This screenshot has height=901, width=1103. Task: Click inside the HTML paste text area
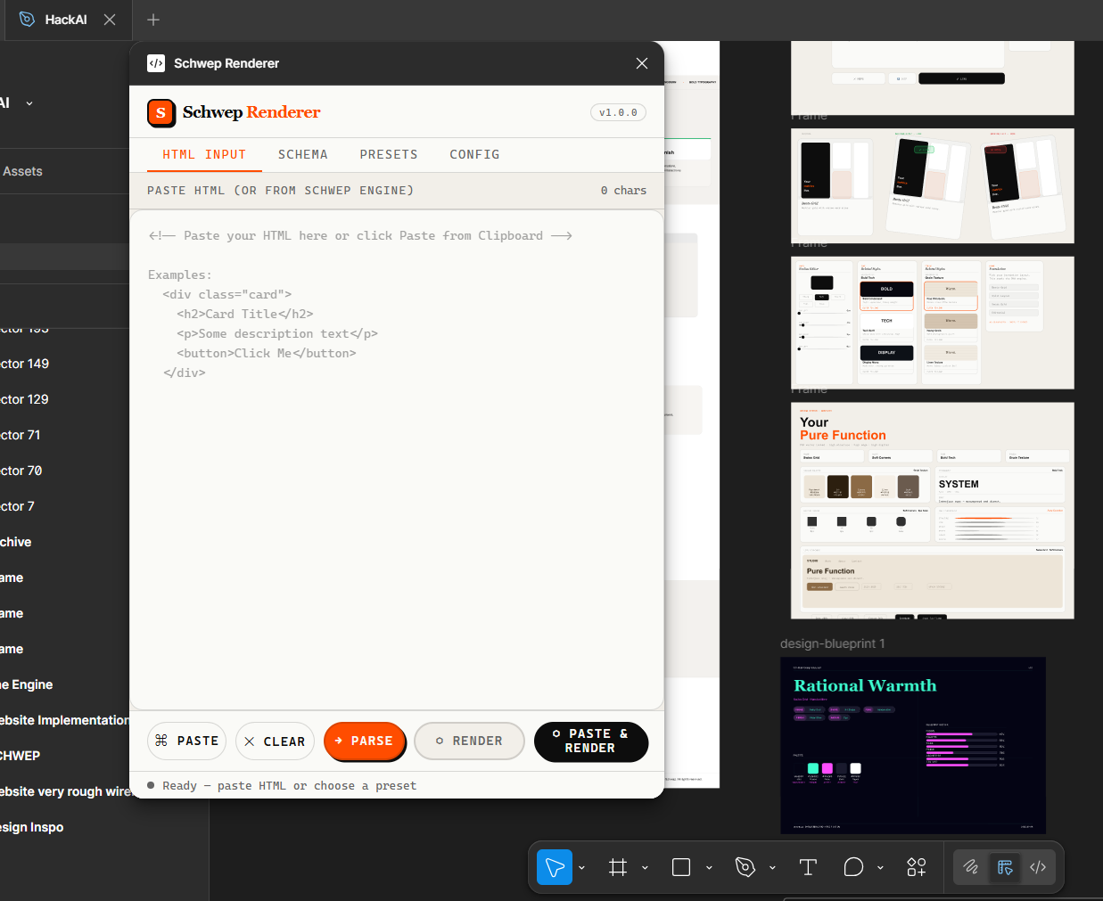pyautogui.click(x=397, y=460)
